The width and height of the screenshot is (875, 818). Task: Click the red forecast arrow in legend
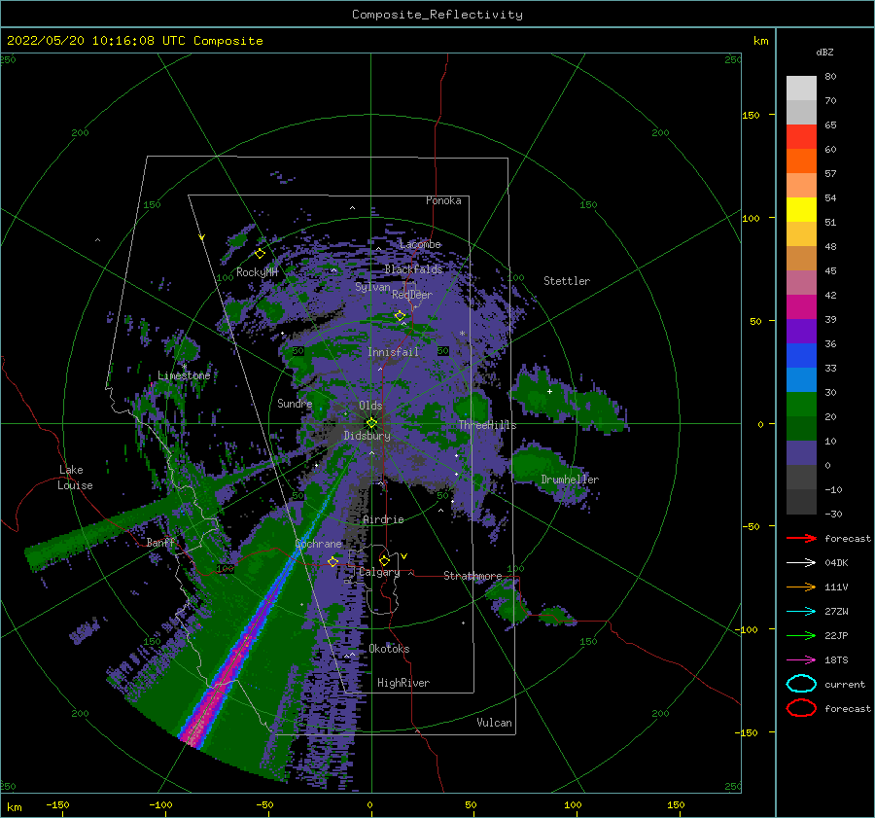tap(801, 538)
